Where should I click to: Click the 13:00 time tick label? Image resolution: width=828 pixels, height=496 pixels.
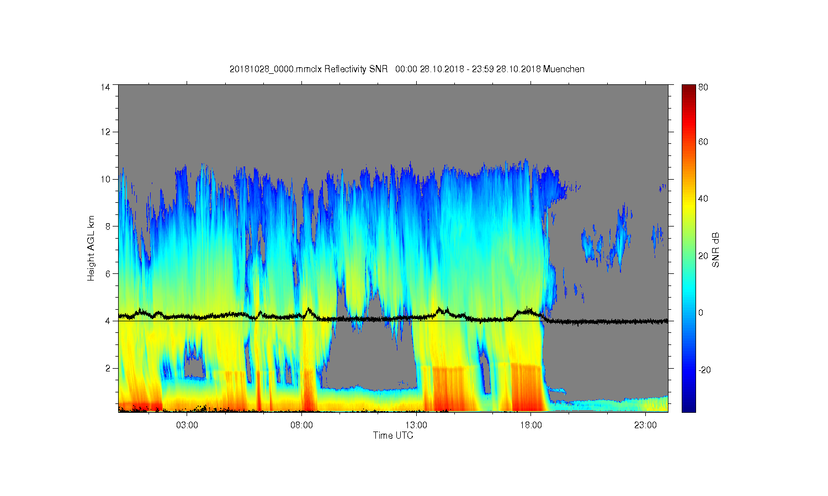[x=416, y=425]
